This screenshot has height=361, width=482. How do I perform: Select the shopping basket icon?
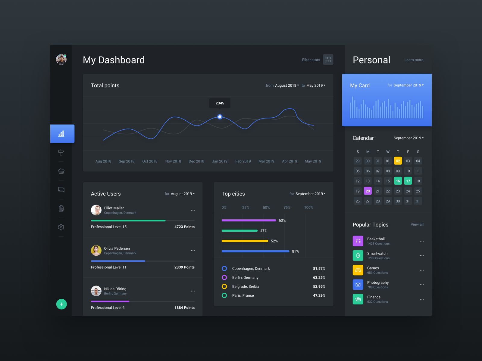(61, 171)
